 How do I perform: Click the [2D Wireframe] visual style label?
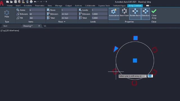coord(12,31)
